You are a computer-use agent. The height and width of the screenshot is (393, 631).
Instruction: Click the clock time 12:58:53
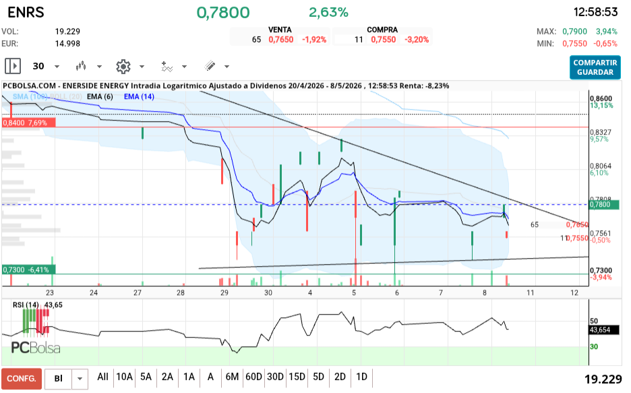(595, 12)
